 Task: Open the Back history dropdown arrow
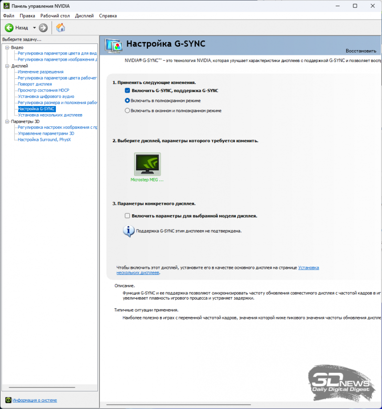coord(34,28)
